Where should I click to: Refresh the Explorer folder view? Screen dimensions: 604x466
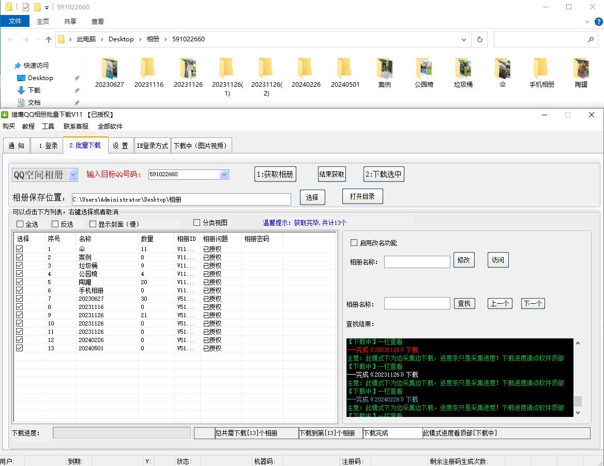479,39
